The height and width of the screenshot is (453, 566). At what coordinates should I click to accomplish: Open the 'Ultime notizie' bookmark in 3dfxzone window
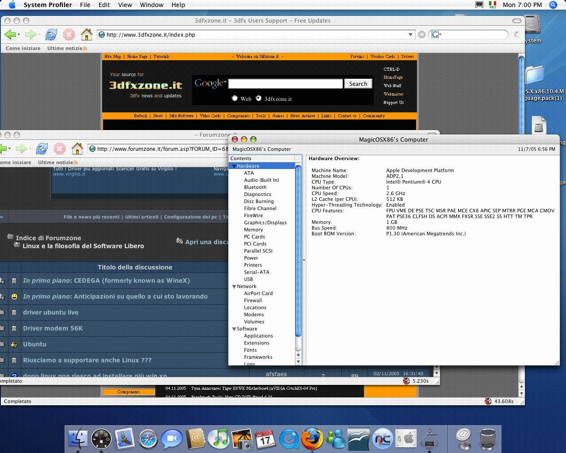pos(67,48)
